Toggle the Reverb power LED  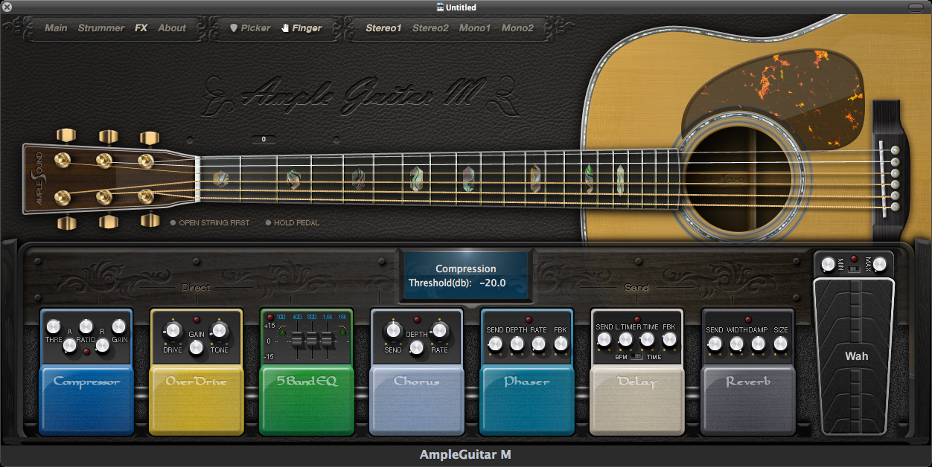[x=748, y=320]
